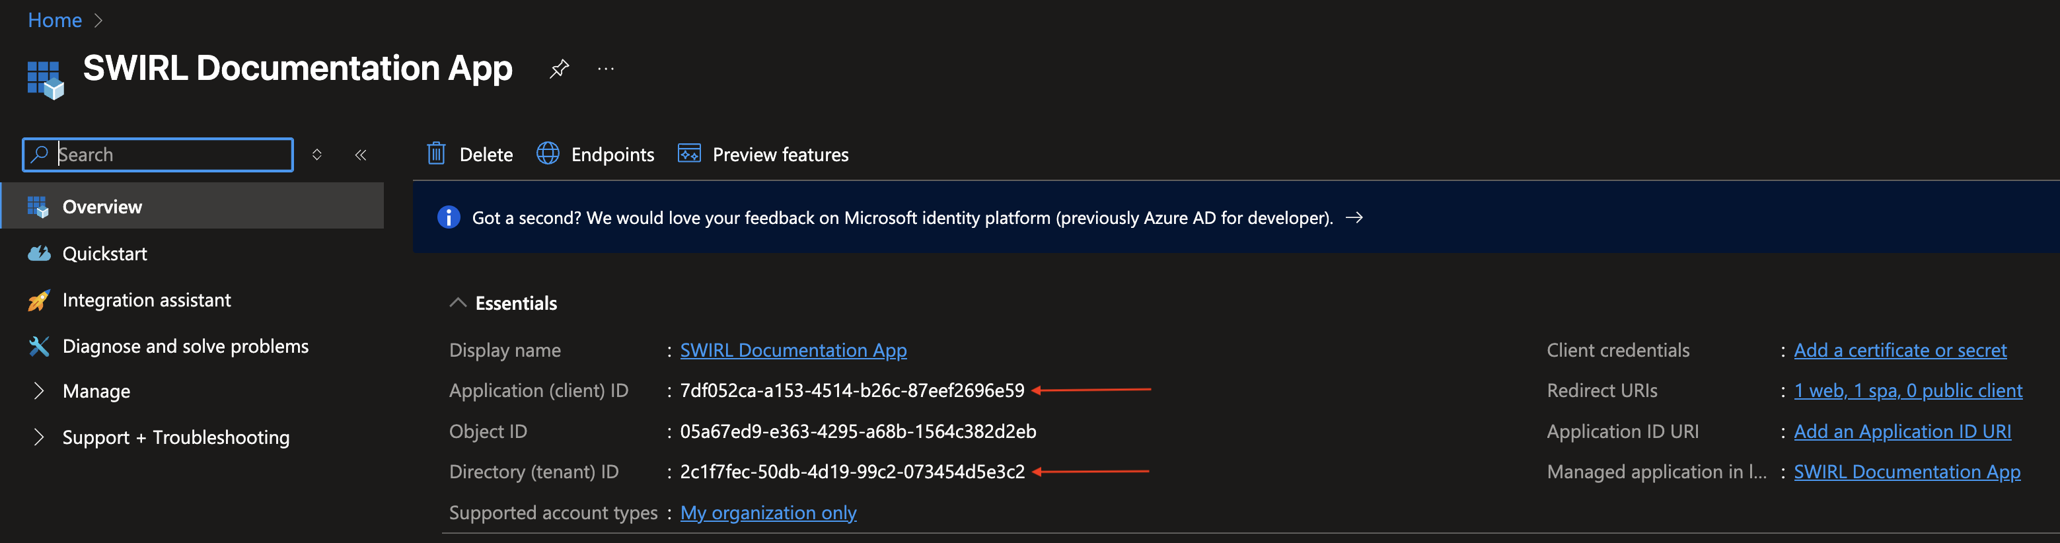
Task: Pin the SWIRL Documentation App page
Action: [x=559, y=69]
